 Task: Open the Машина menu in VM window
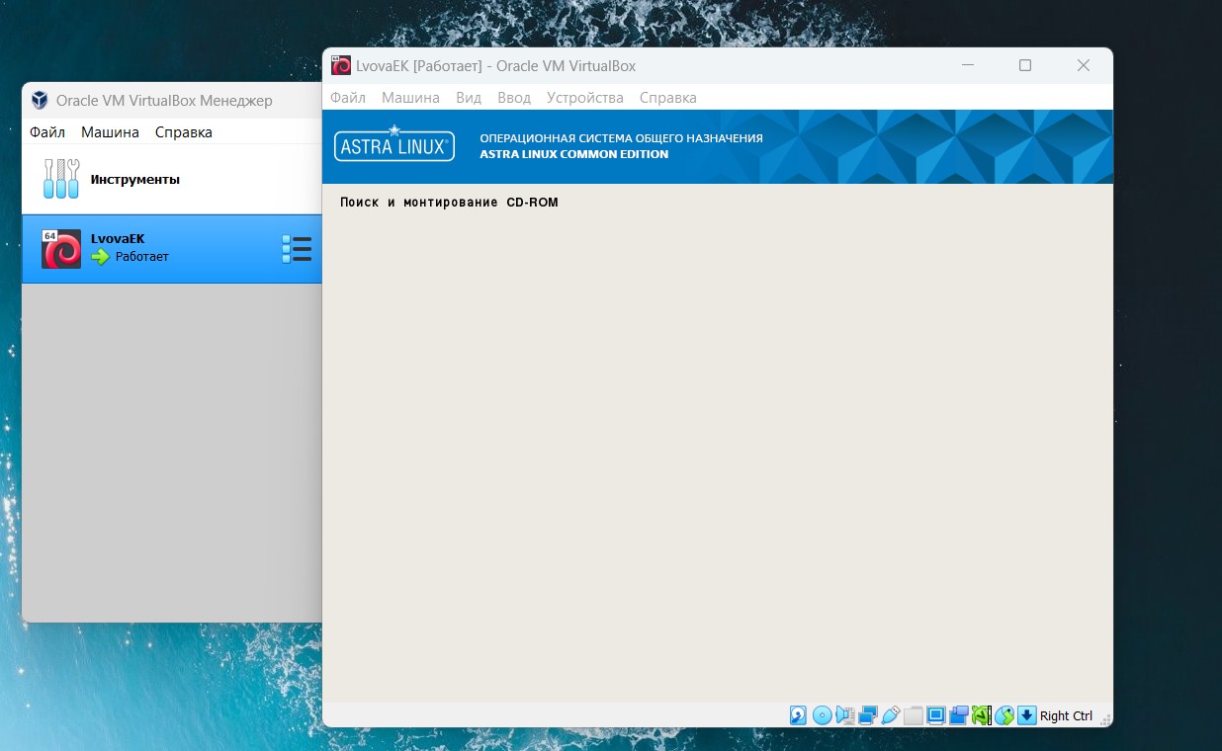coord(410,98)
